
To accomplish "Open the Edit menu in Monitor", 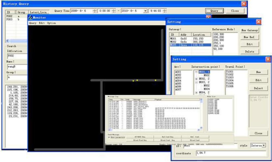I will [x=42, y=23].
